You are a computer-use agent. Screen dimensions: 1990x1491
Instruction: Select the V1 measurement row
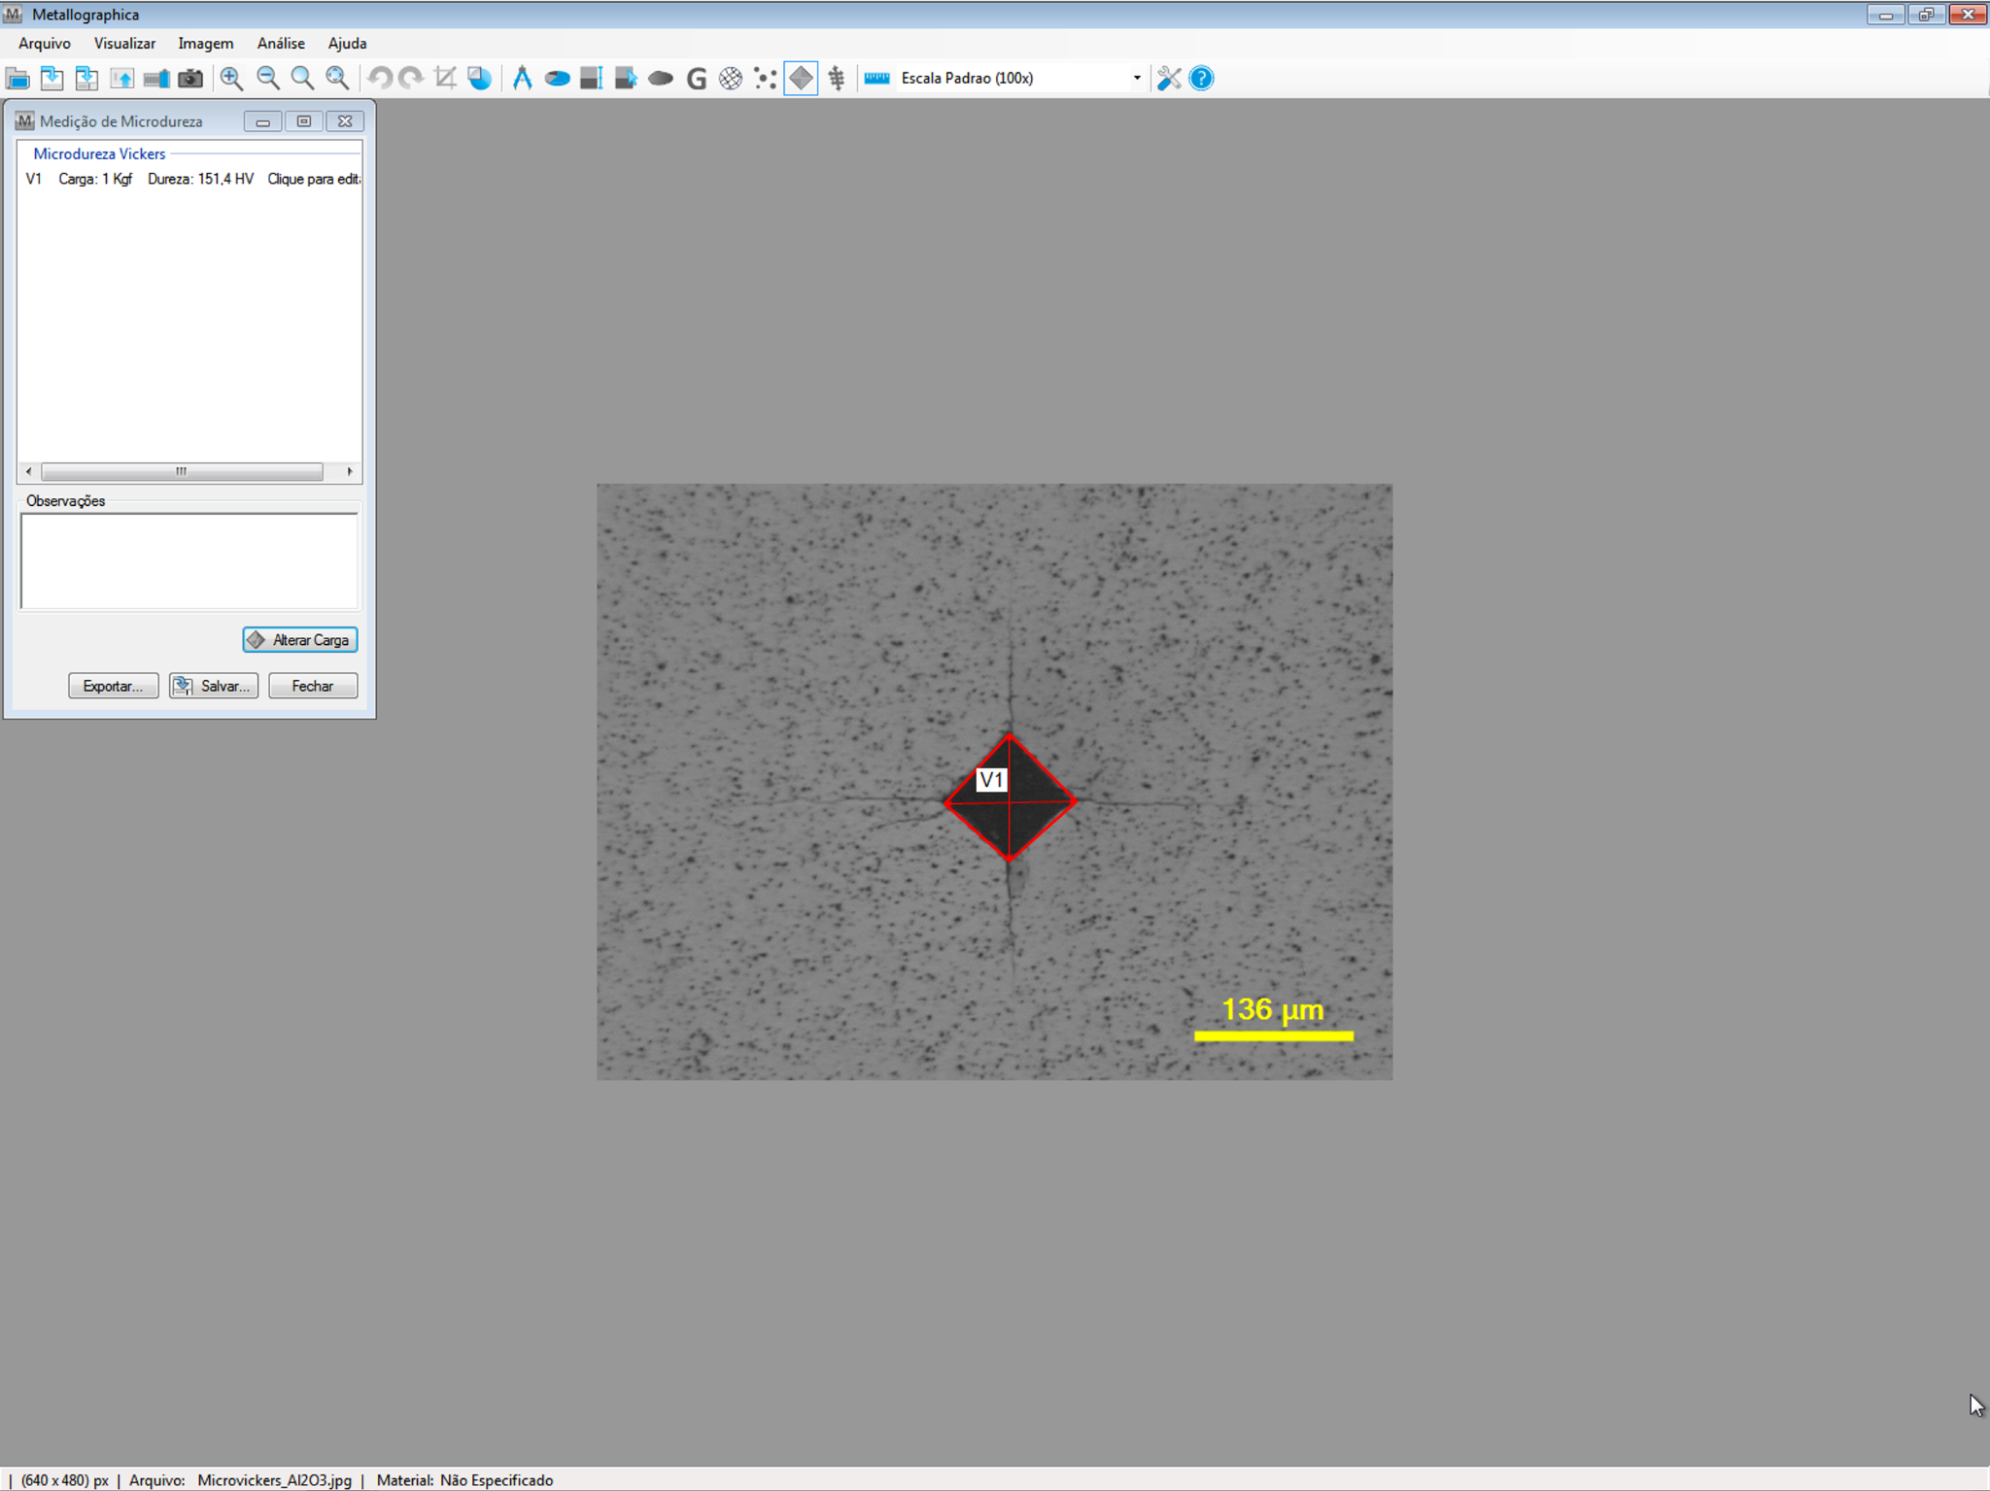pyautogui.click(x=190, y=179)
